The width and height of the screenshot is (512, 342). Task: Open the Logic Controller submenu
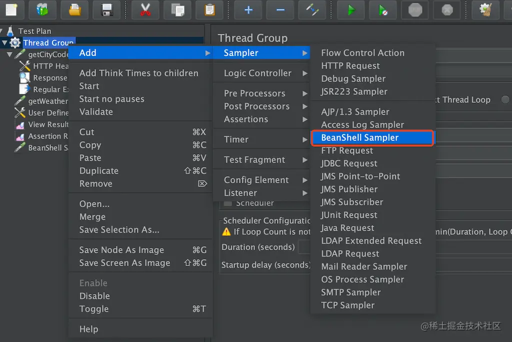pos(257,73)
